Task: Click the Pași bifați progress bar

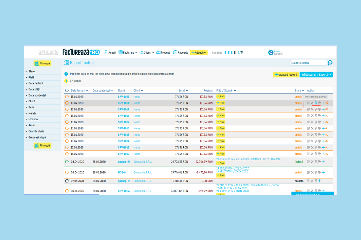Action: click(x=230, y=52)
